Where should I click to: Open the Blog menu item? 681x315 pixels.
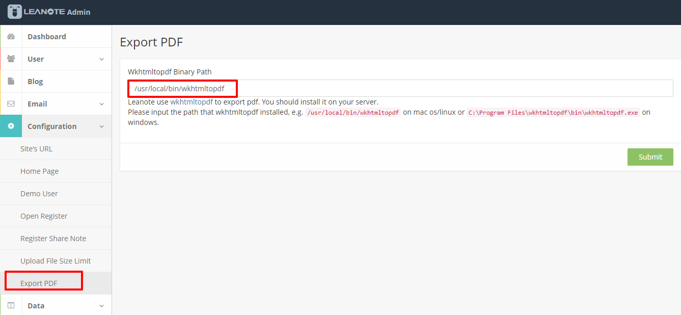(x=56, y=82)
